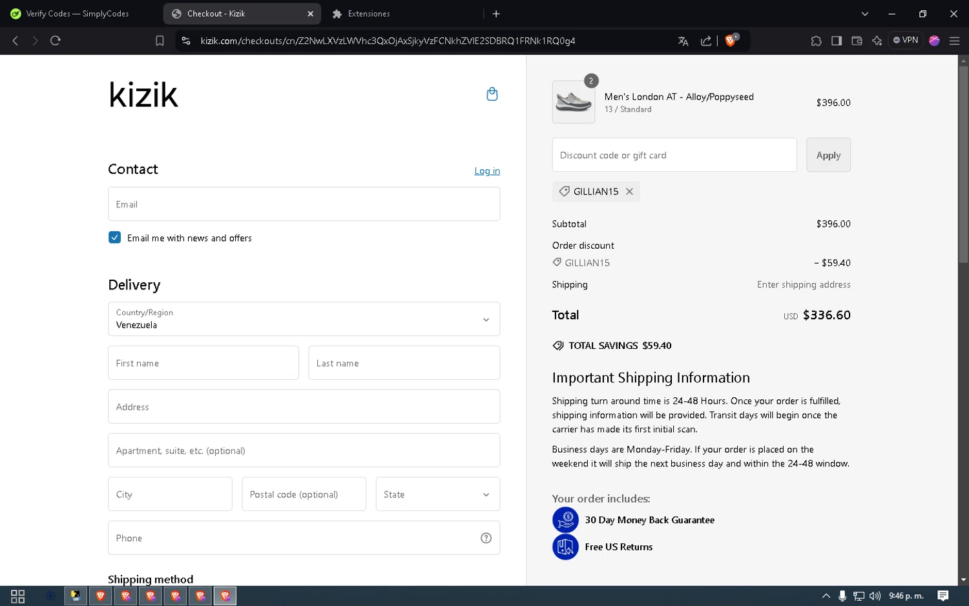Go back to the previous page
Image resolution: width=969 pixels, height=606 pixels.
pos(16,41)
